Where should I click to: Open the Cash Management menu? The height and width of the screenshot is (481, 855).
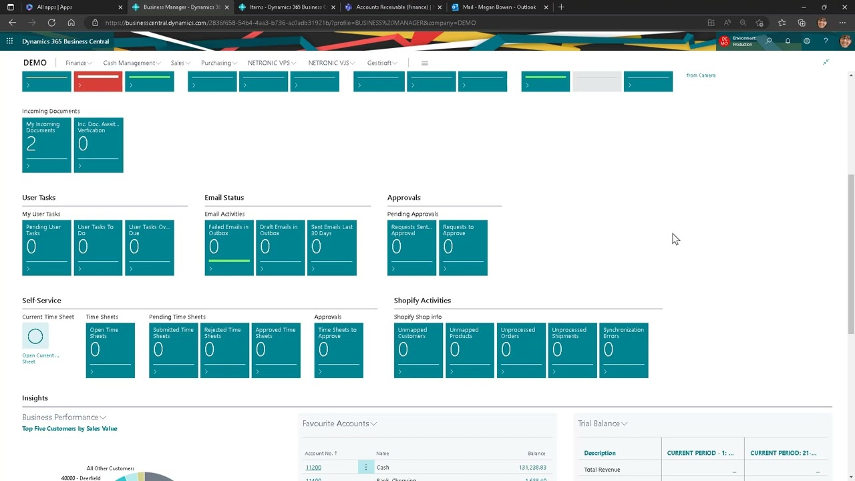click(131, 63)
